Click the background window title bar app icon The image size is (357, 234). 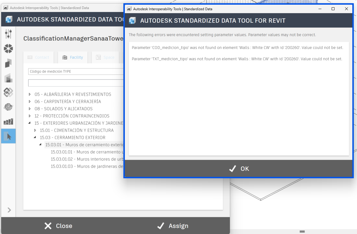coord(6,8)
